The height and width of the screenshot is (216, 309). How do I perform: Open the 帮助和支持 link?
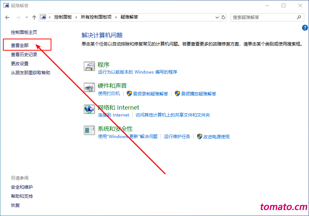click(22, 196)
